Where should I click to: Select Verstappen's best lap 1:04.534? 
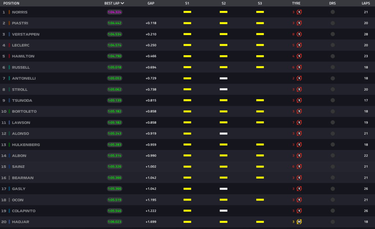pos(115,34)
